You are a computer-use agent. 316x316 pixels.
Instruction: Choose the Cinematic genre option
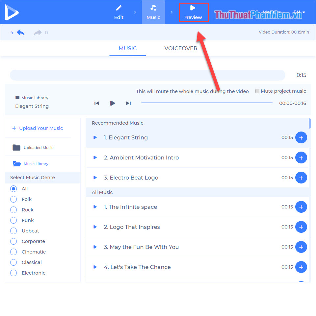13,252
